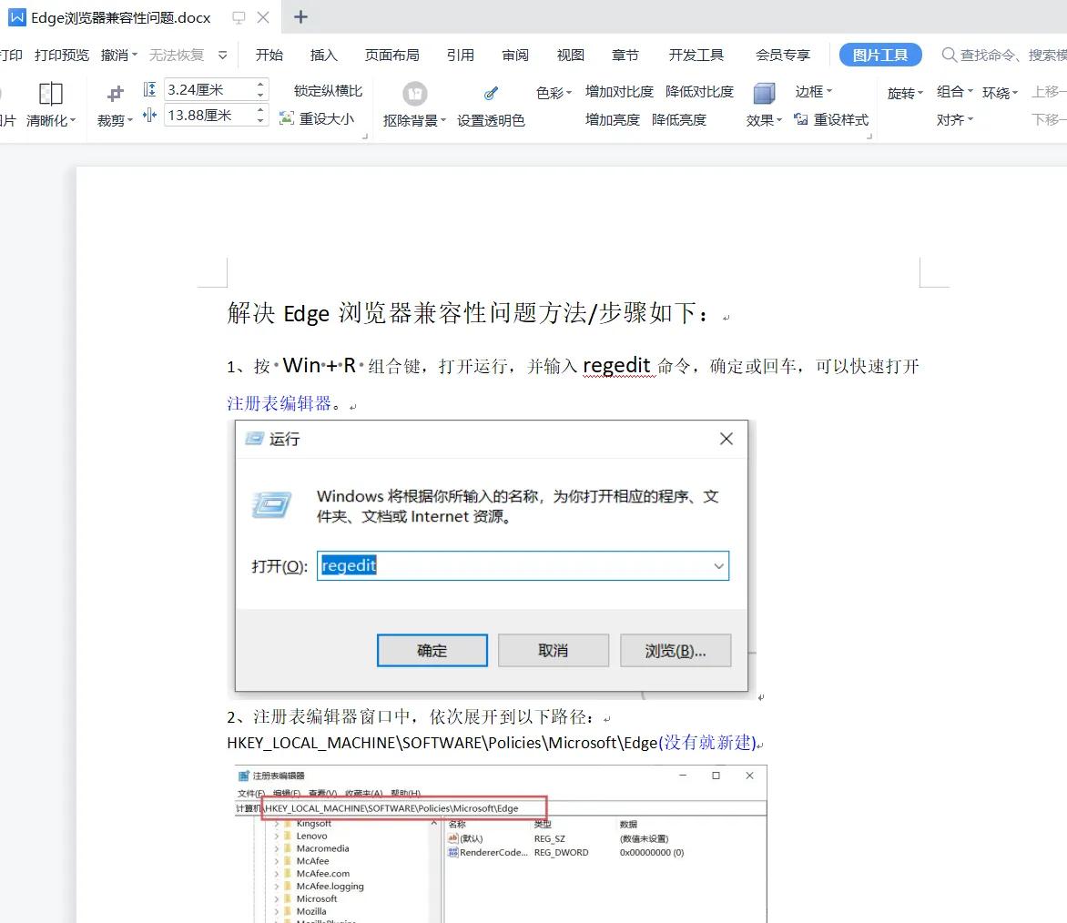Image resolution: width=1067 pixels, height=923 pixels.
Task: Expand the Rotate (旋转) dropdown
Action: tap(905, 92)
